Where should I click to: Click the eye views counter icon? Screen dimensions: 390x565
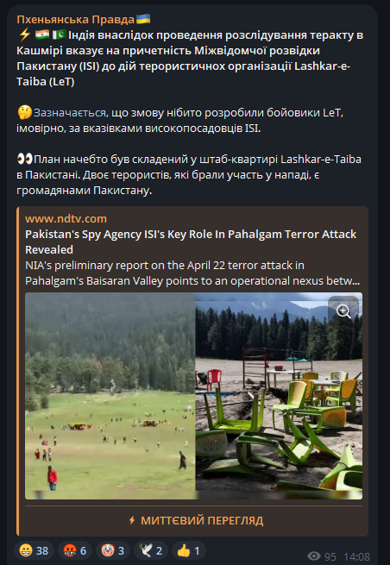314,556
